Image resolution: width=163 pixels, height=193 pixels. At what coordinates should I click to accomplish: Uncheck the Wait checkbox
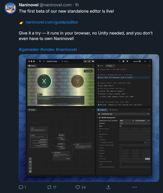click(x=120, y=126)
